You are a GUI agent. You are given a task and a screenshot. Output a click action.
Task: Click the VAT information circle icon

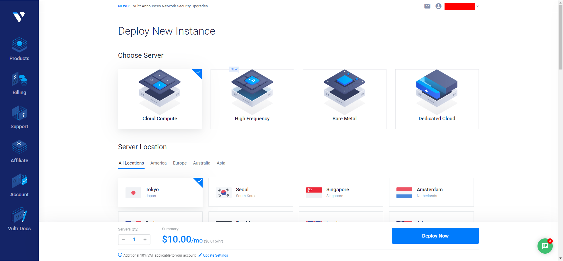120,255
